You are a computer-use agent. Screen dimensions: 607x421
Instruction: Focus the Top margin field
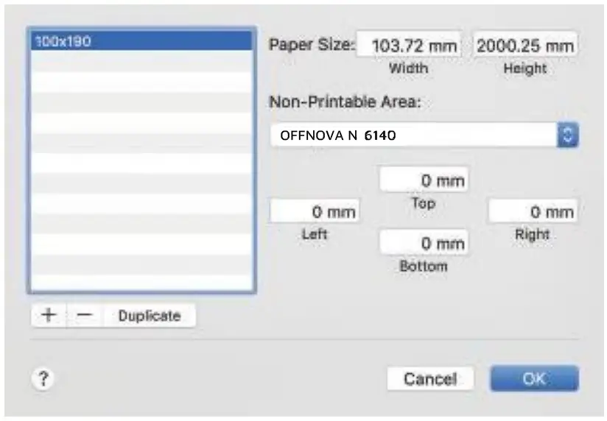(424, 180)
